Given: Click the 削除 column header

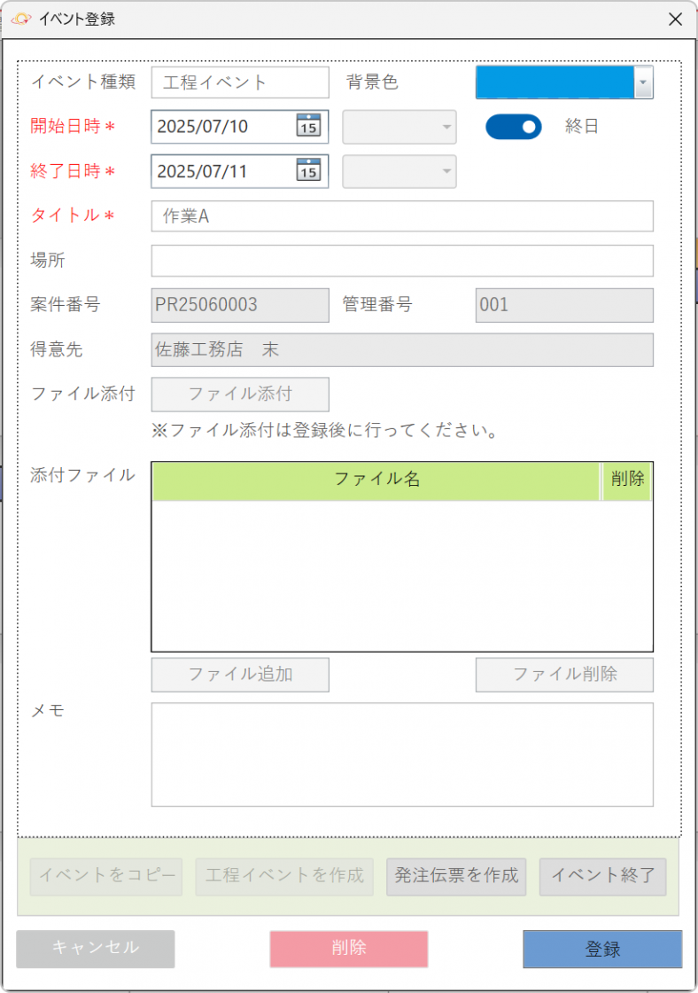Looking at the screenshot, I should [627, 480].
